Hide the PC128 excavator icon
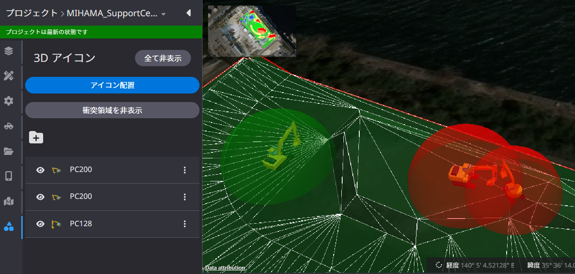This screenshot has width=575, height=274. (40, 224)
